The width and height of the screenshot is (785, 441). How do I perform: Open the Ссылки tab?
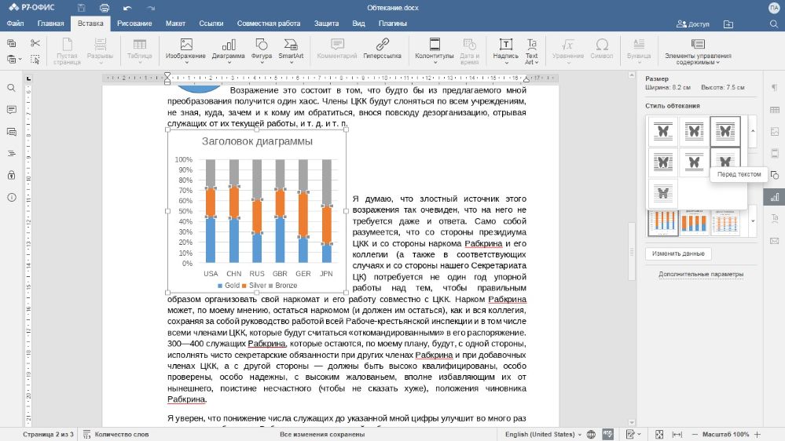point(211,24)
